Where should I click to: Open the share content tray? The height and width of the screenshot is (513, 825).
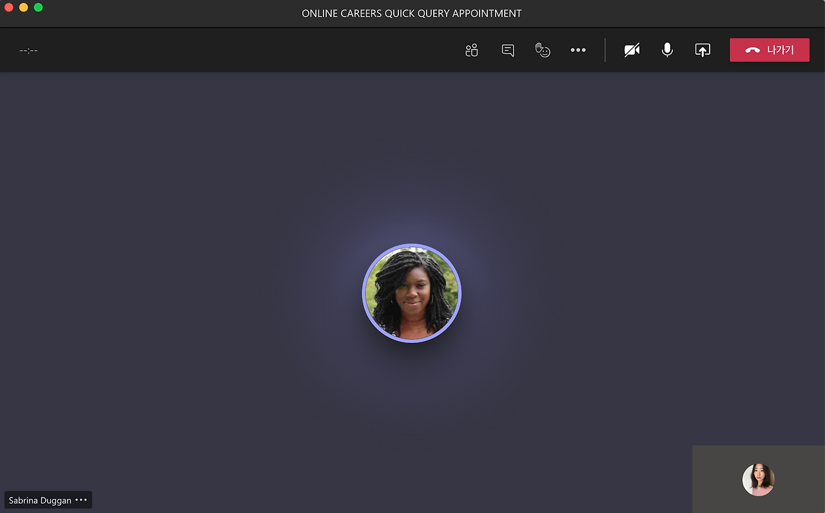pos(703,50)
